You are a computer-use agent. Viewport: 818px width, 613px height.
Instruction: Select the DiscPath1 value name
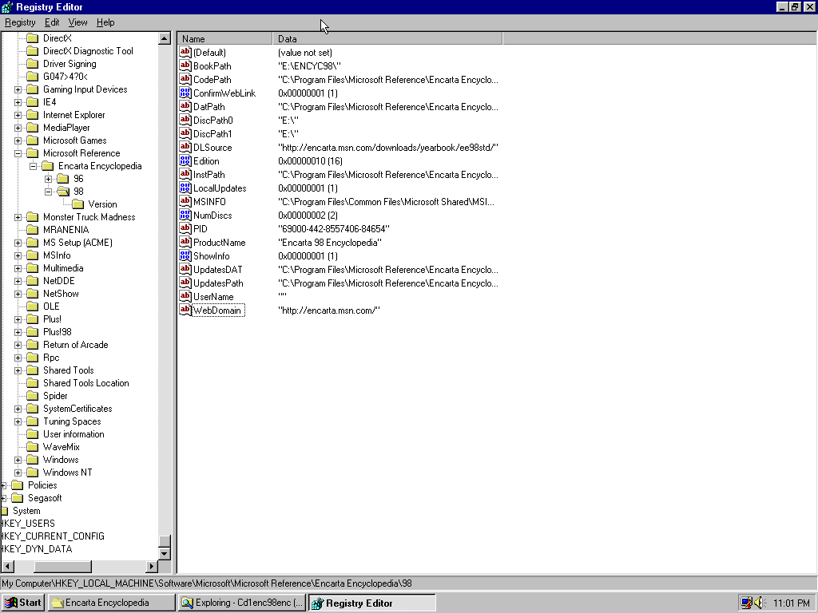coord(212,134)
